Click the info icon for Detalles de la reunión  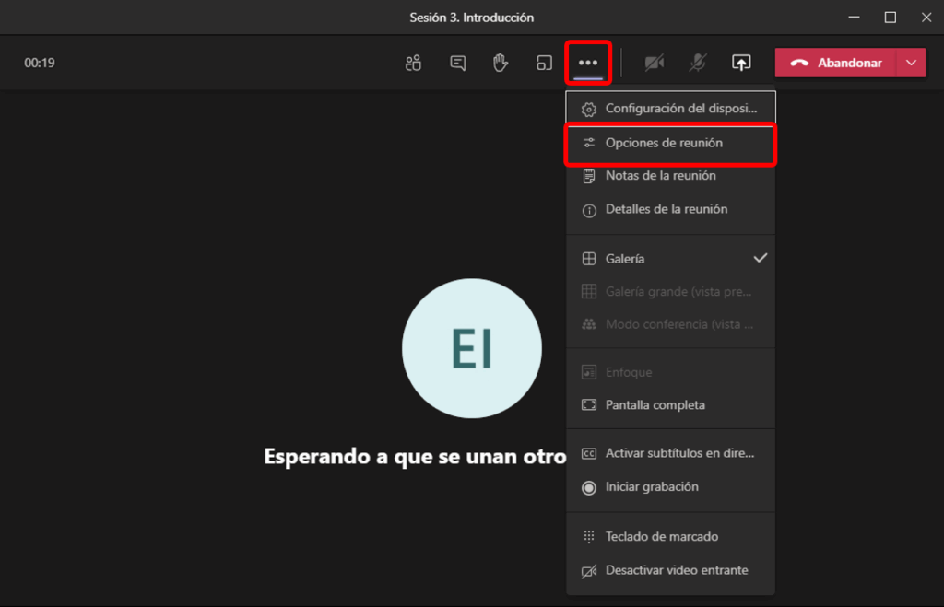tap(589, 210)
